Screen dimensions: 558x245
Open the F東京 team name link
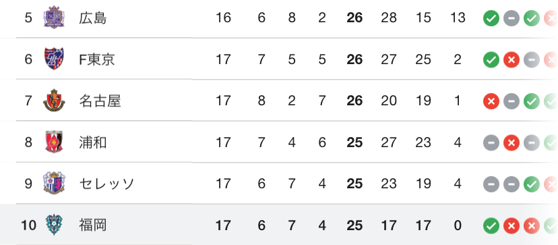[x=97, y=59]
